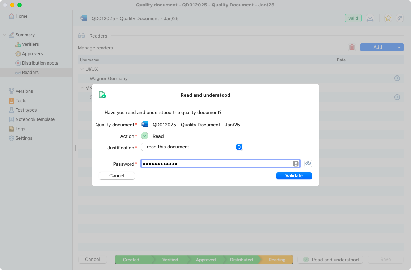Image resolution: width=411 pixels, height=270 pixels.
Task: Open Settings in sidebar
Action: [24, 138]
